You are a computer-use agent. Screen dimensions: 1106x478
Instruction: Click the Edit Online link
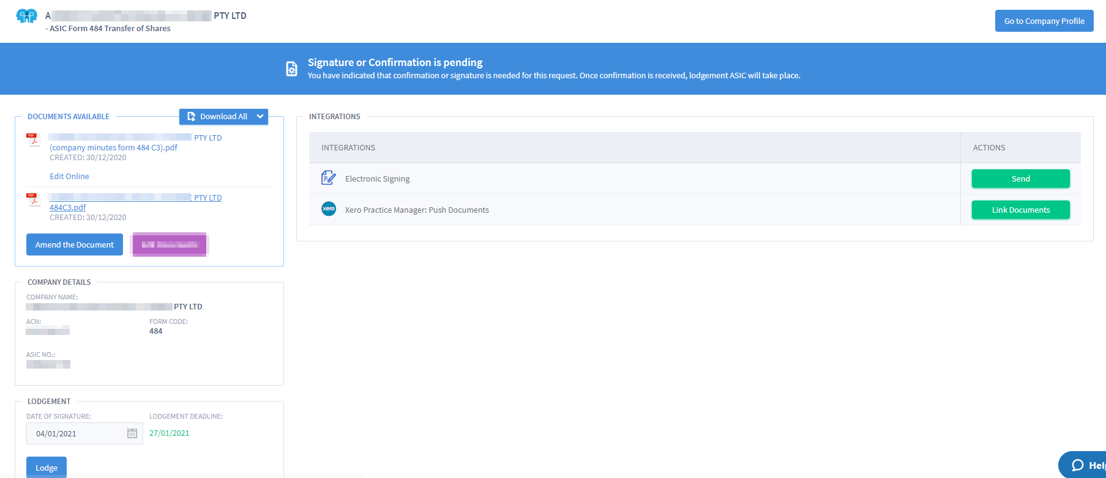(x=69, y=176)
